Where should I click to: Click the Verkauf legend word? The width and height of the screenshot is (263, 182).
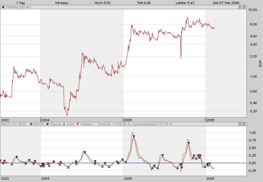coord(86,124)
